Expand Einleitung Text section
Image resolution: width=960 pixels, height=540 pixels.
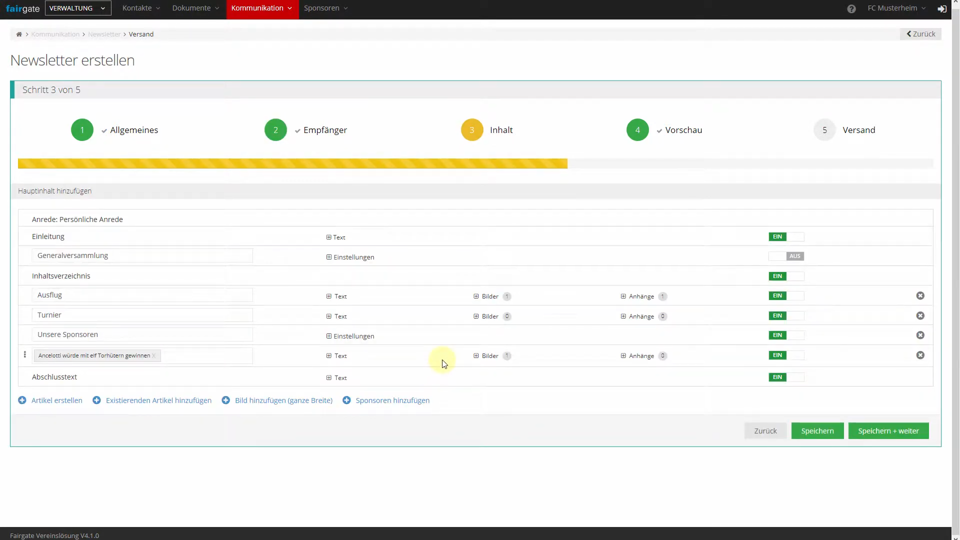point(336,237)
